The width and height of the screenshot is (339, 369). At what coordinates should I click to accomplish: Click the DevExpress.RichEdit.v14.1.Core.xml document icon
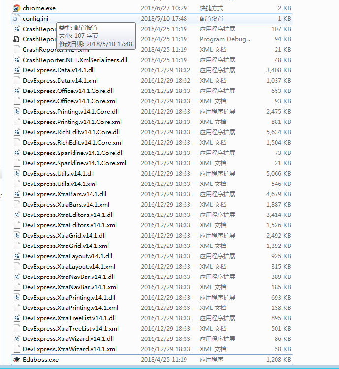tap(16, 143)
